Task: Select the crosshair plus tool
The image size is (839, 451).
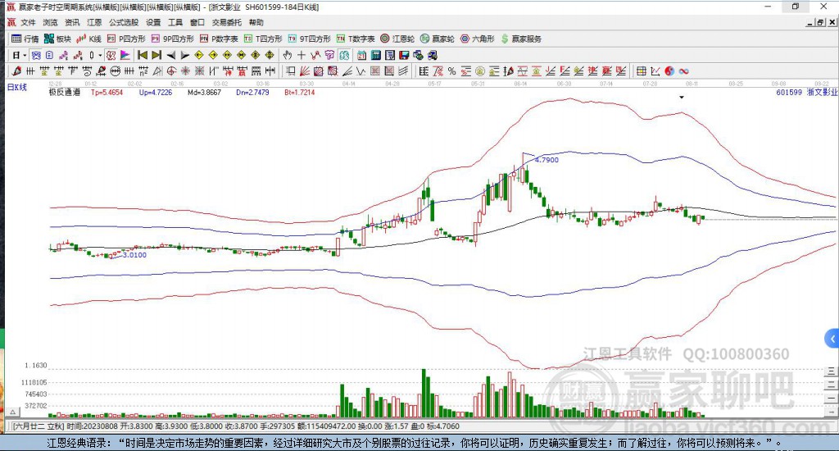Action: tap(302, 55)
